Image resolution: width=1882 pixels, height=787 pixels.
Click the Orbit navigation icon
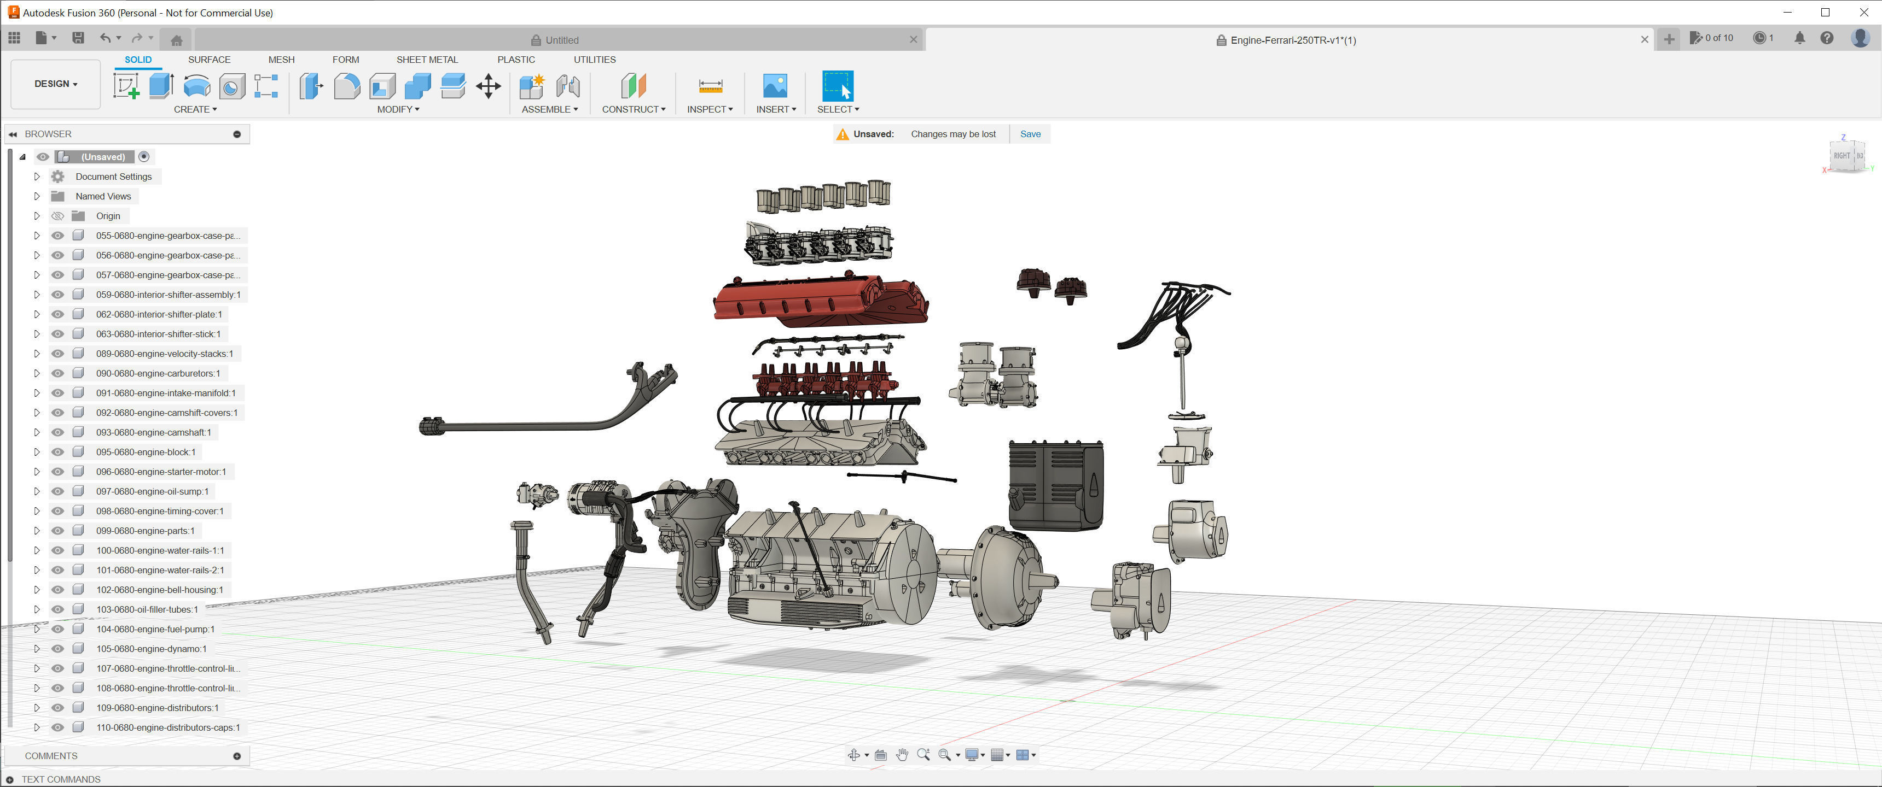853,755
